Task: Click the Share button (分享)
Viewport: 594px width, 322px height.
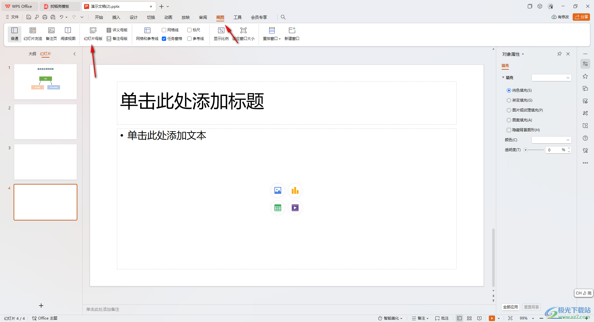Action: (581, 17)
